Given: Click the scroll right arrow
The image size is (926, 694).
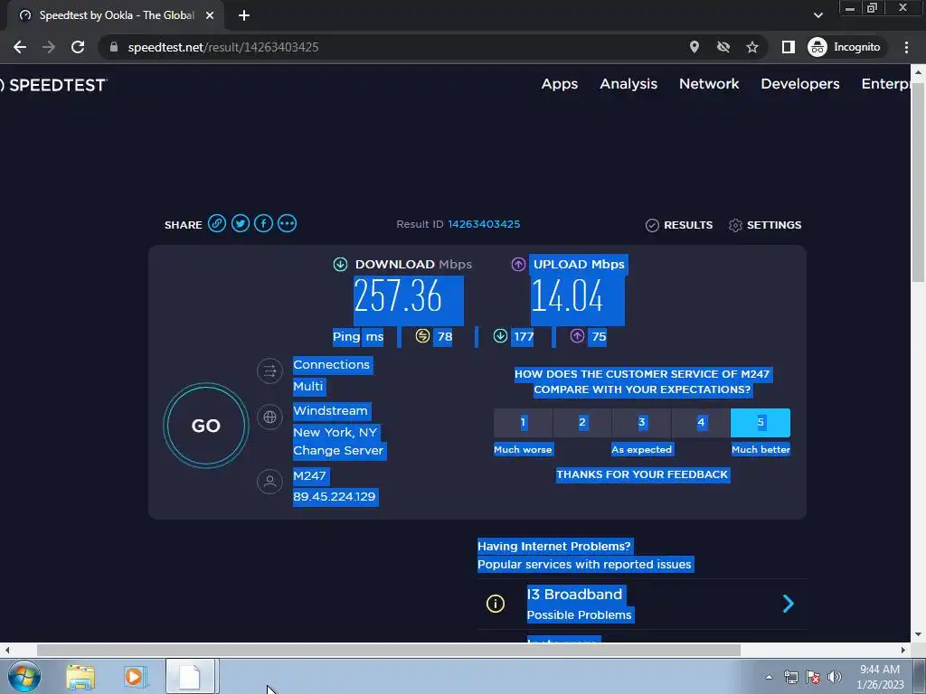Looking at the screenshot, I should 903,650.
